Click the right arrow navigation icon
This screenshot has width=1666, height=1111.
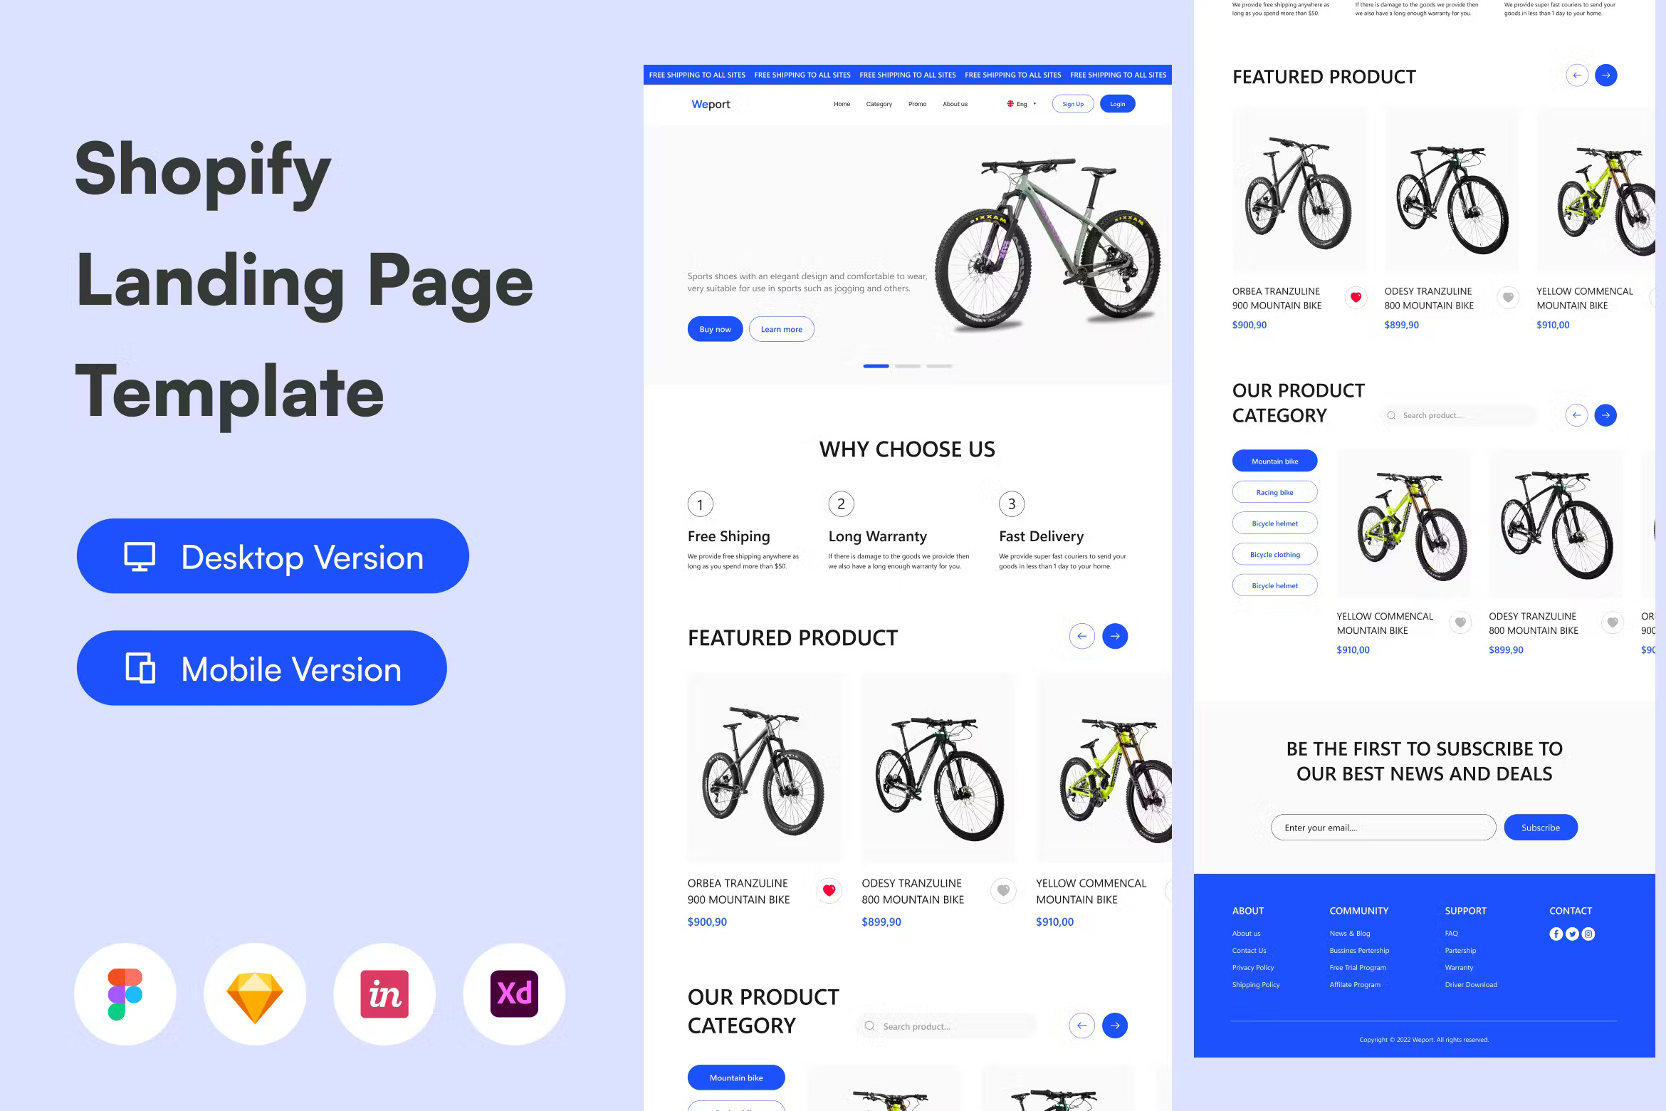click(1114, 635)
